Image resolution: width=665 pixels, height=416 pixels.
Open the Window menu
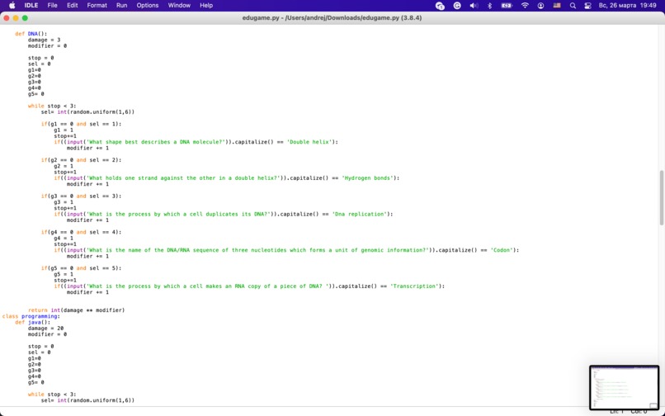click(179, 6)
